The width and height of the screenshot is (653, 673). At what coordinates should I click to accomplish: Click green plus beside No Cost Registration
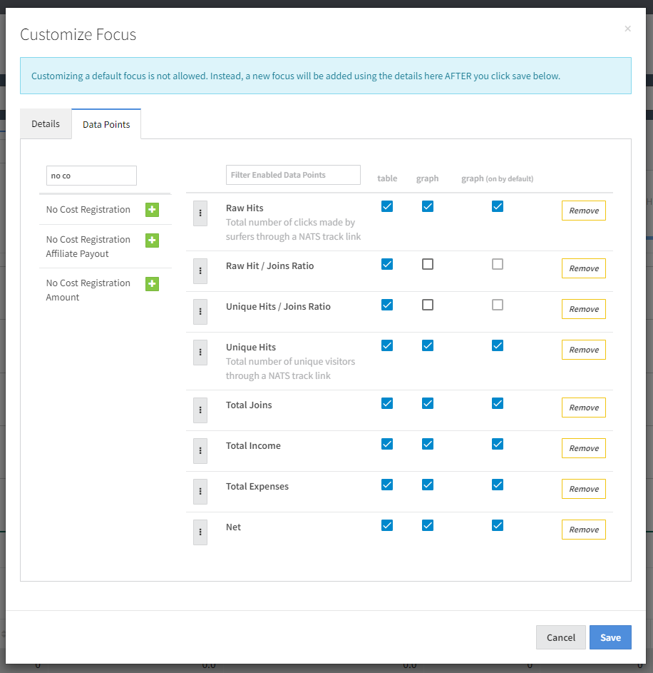(x=152, y=210)
